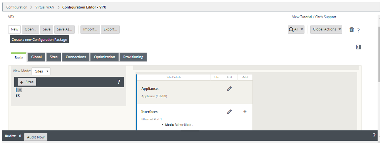Viewport: 383px width, 145px height.
Task: Click the Edit column header
Action: pos(229,77)
